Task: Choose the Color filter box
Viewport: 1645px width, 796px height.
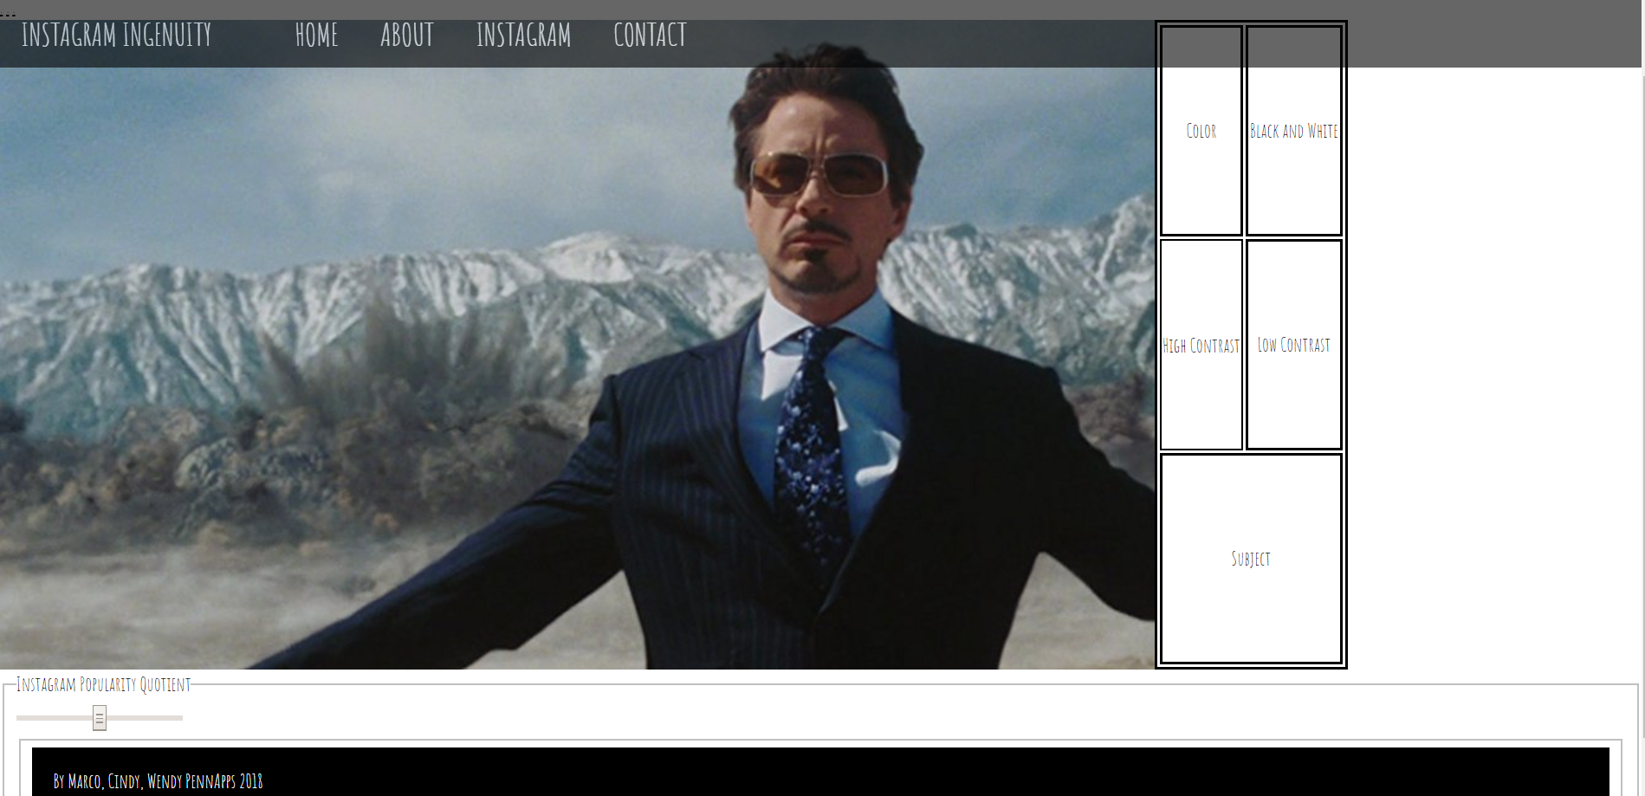Action: [1201, 131]
